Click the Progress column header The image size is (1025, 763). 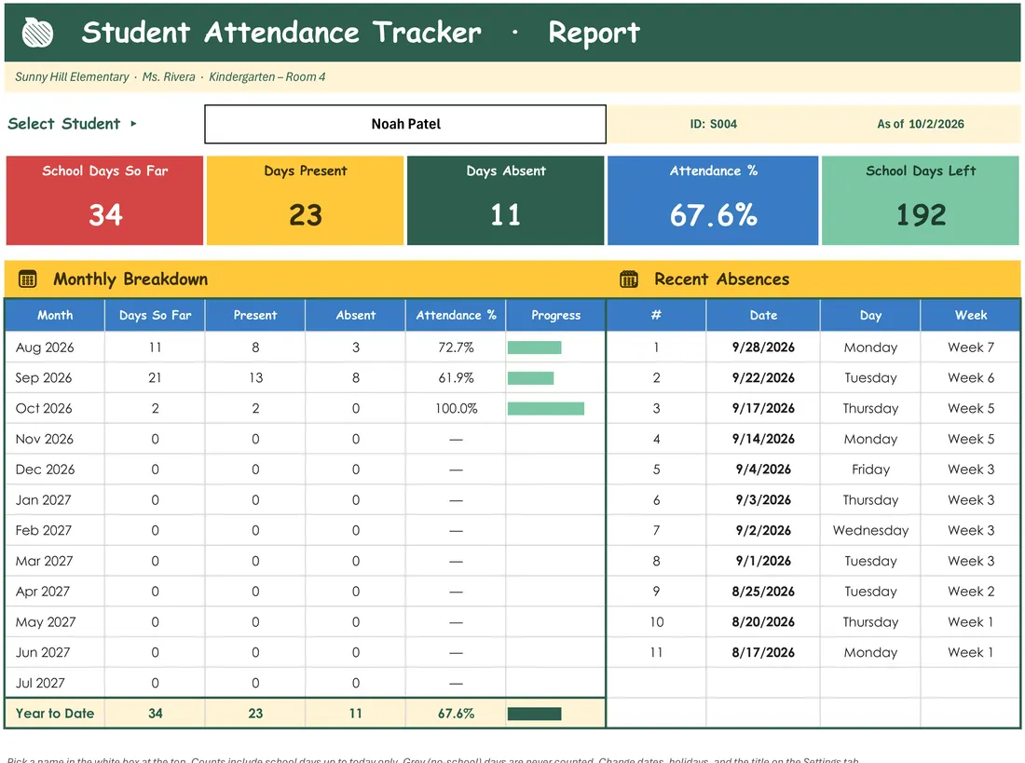(x=555, y=315)
